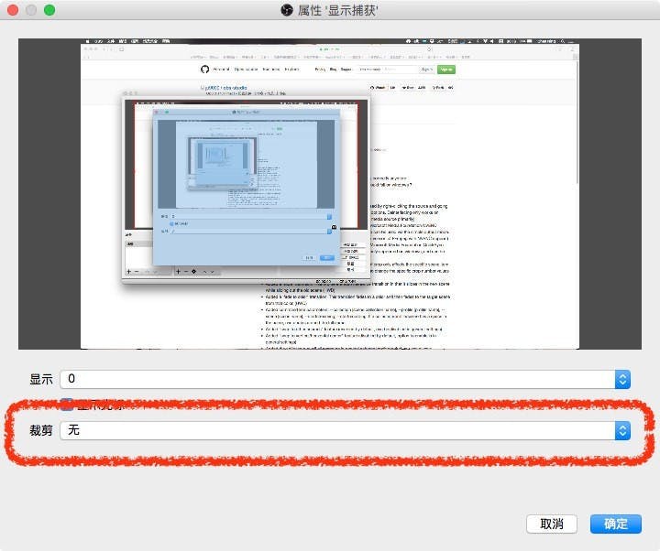660x551 pixels.
Task: Close the properties window with the red button
Action: coord(13,10)
